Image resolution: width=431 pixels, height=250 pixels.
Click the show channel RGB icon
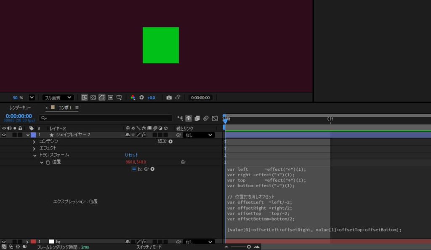133,97
